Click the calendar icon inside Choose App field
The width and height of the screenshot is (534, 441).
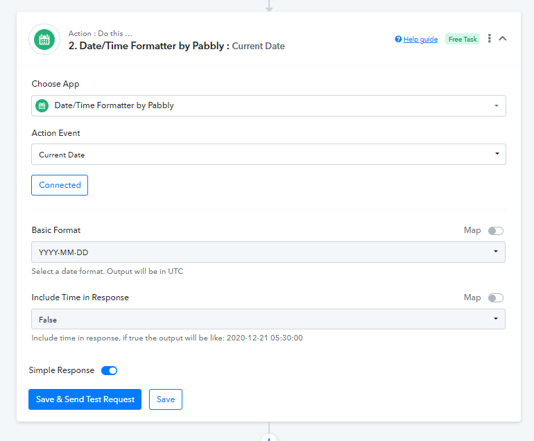click(x=42, y=106)
